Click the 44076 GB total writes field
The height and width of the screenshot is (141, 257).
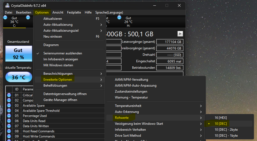pyautogui.click(x=170, y=48)
